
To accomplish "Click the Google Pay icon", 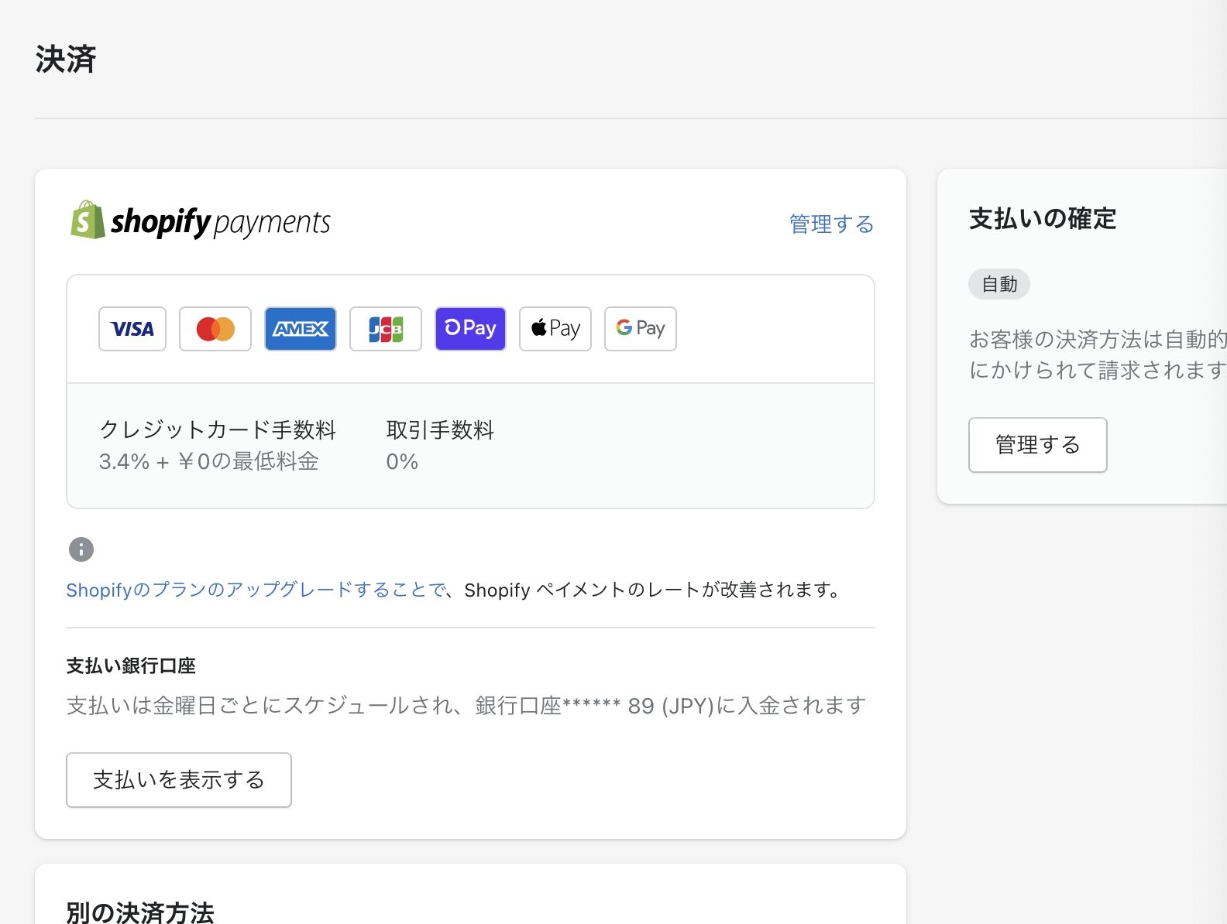I will [x=641, y=329].
